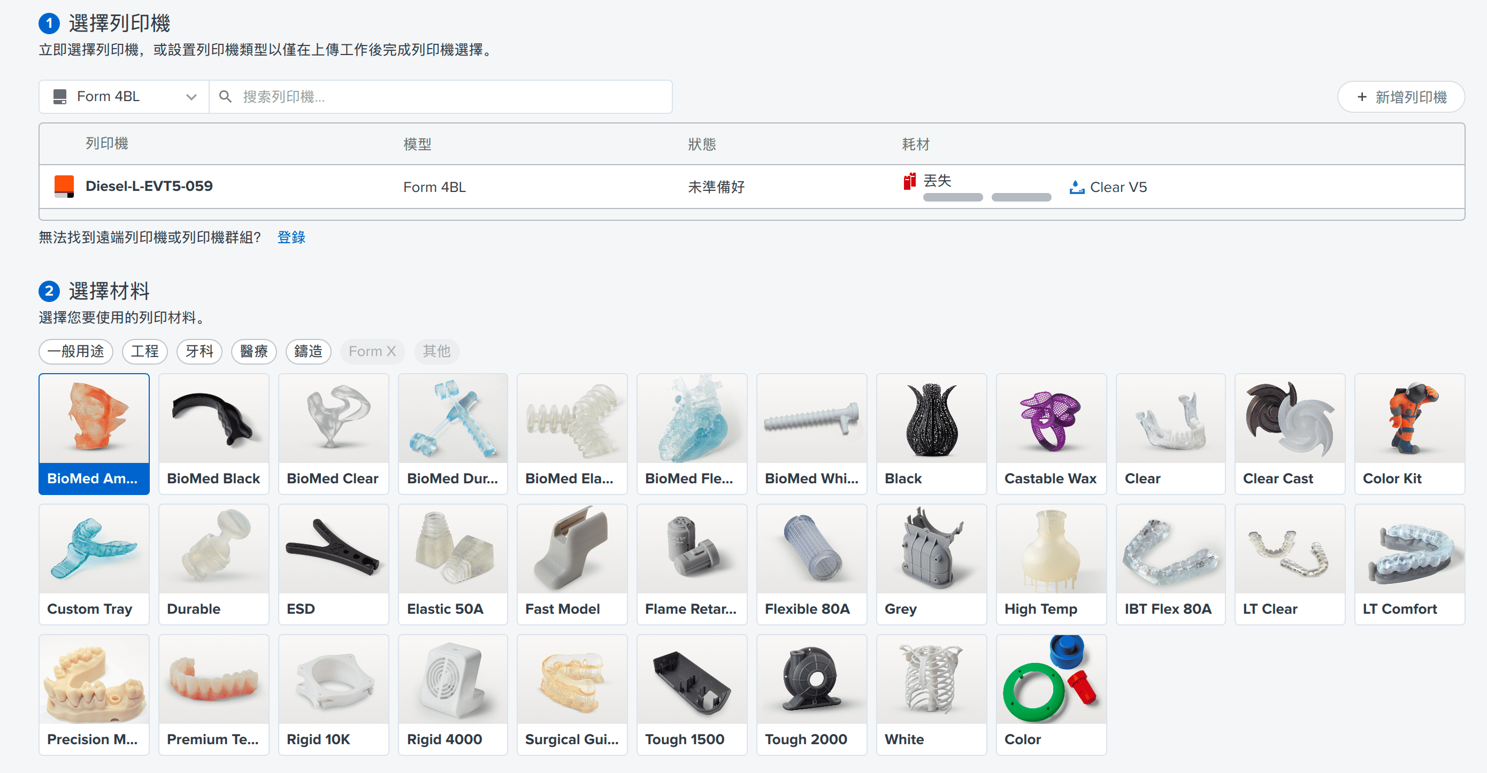The width and height of the screenshot is (1487, 773).
Task: Click the orange Diesel-L-EVT5-059 printer icon
Action: pyautogui.click(x=64, y=187)
